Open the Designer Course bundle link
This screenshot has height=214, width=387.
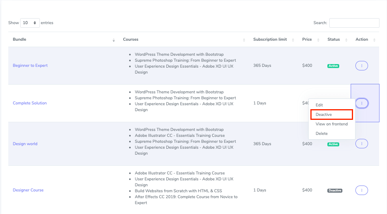coord(28,190)
